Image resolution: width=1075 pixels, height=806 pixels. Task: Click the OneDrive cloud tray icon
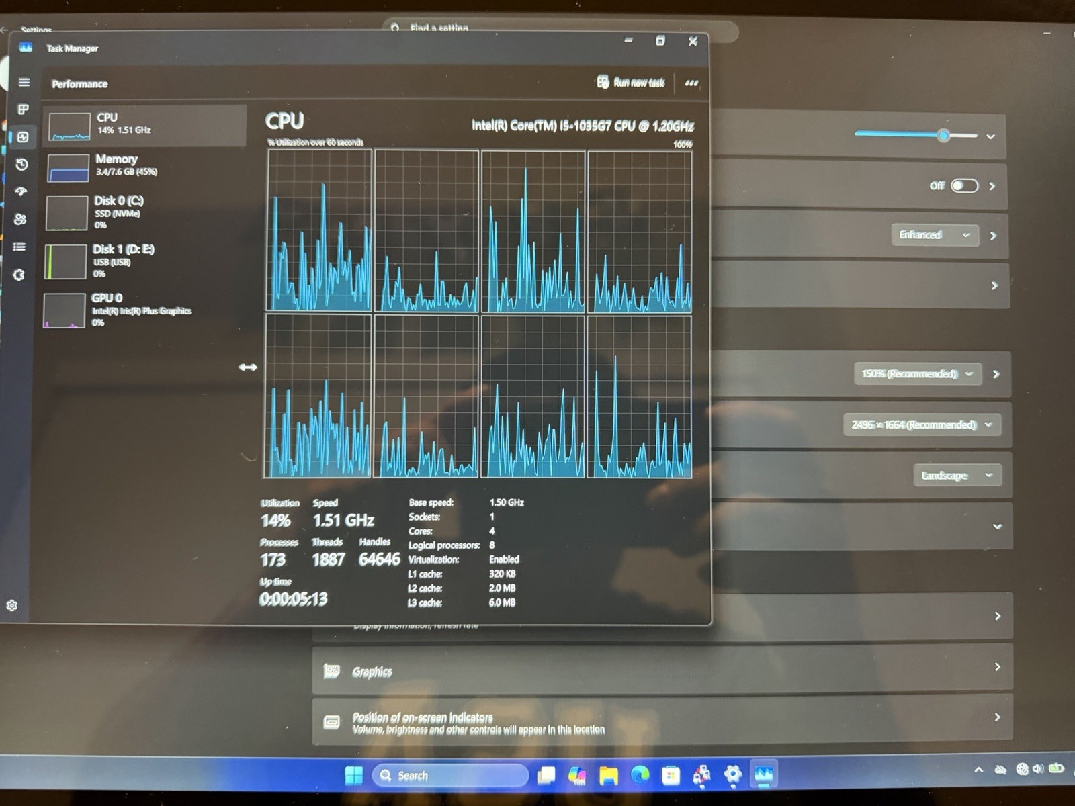coord(1000,770)
